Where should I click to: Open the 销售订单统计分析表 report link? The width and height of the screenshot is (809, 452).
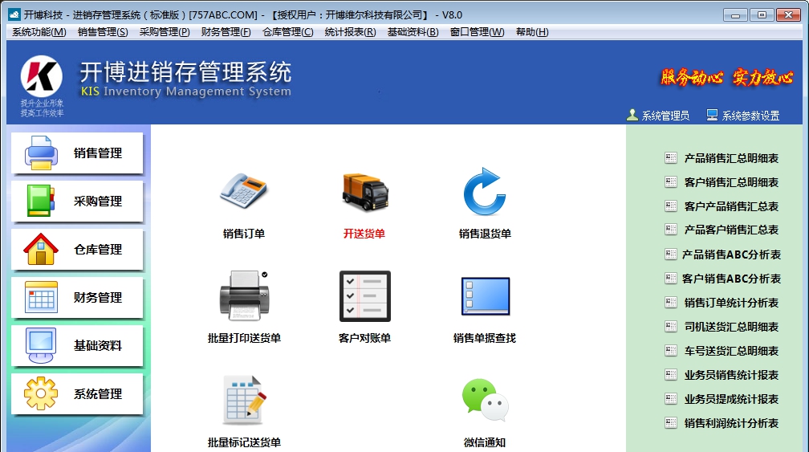[731, 303]
